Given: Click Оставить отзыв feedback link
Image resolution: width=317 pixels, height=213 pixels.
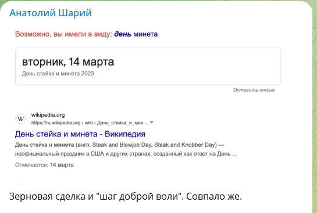Looking at the screenshot, I should tap(254, 90).
